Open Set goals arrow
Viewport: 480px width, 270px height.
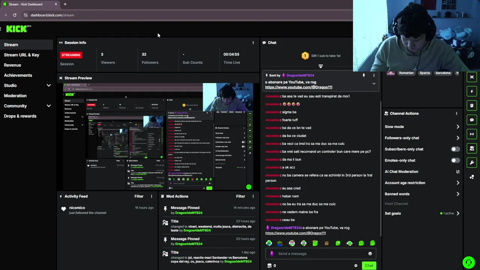click(457, 213)
